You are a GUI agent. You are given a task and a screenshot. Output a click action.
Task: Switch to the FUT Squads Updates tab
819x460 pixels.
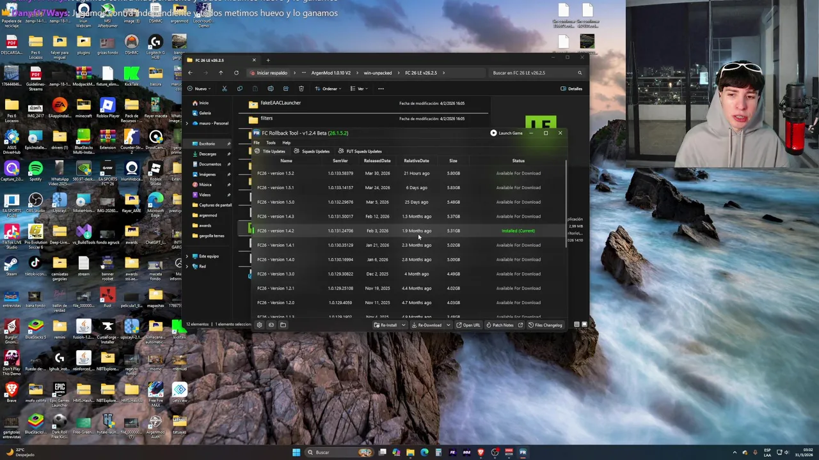coord(360,151)
